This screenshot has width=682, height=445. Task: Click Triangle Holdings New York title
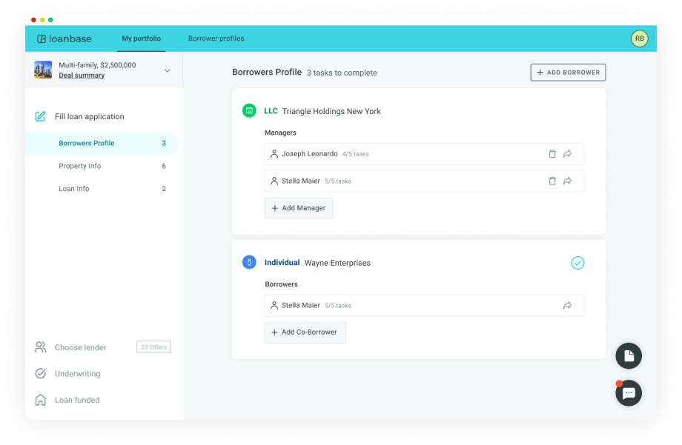tap(331, 111)
